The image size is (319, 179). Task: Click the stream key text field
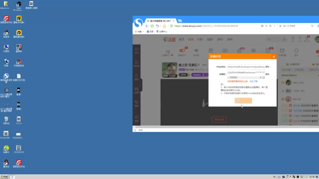pyautogui.click(x=246, y=72)
